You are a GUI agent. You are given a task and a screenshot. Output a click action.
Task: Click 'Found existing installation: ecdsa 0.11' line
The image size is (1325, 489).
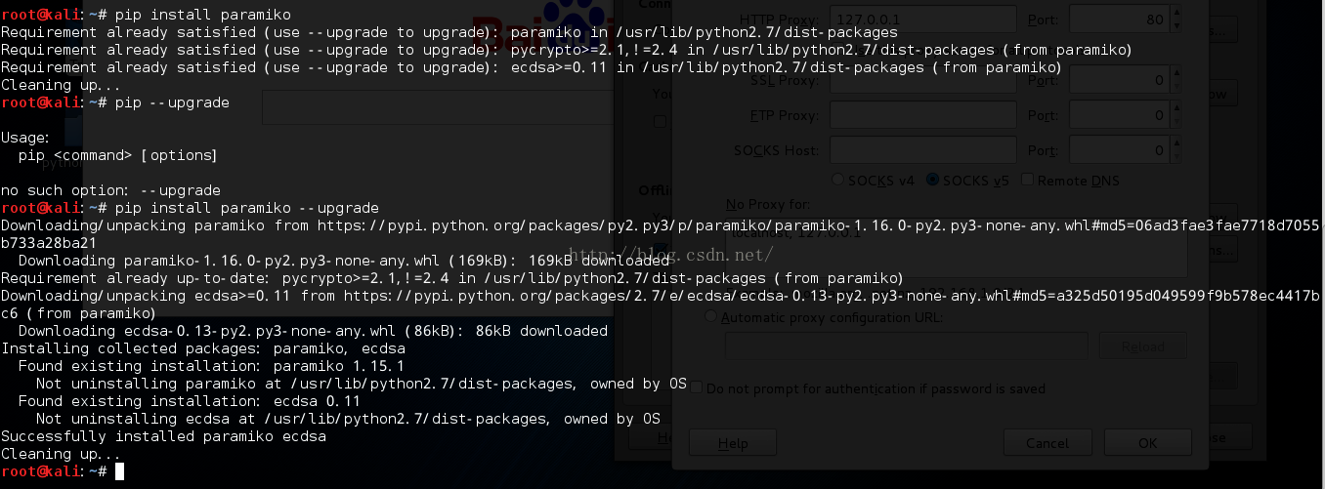tap(190, 401)
